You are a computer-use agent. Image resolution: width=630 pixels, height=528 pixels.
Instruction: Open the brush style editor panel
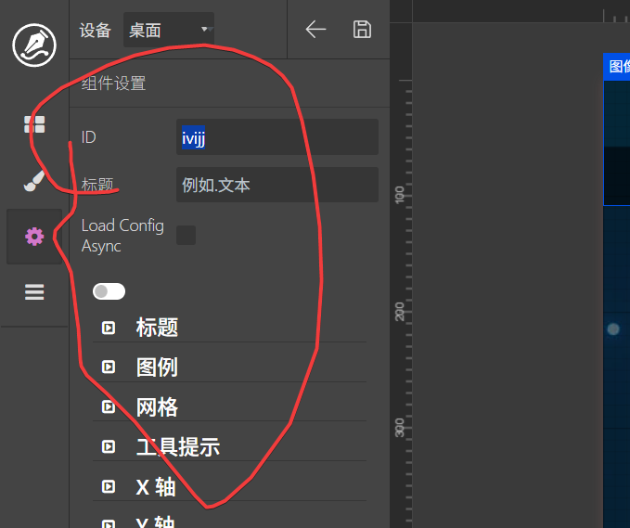(34, 181)
